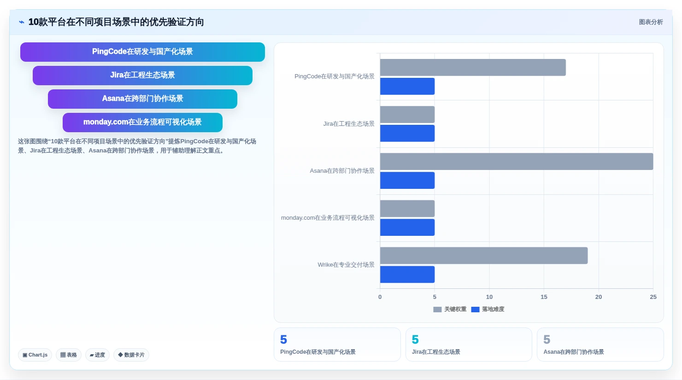Select the PingCode在研发与国产化场景 funnel bar
This screenshot has width=682, height=380.
click(x=142, y=52)
